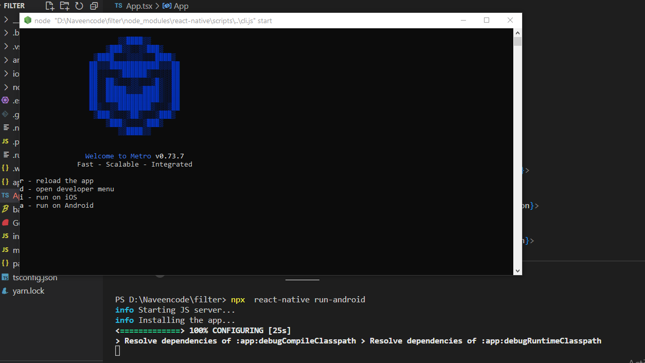Click the terminal build progress bar
Viewport: 645px width, 363px height.
150,331
